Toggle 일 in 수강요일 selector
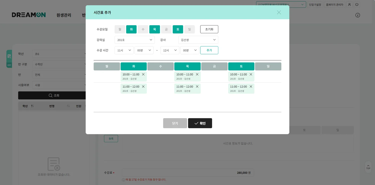This screenshot has height=185, width=375. point(189,29)
